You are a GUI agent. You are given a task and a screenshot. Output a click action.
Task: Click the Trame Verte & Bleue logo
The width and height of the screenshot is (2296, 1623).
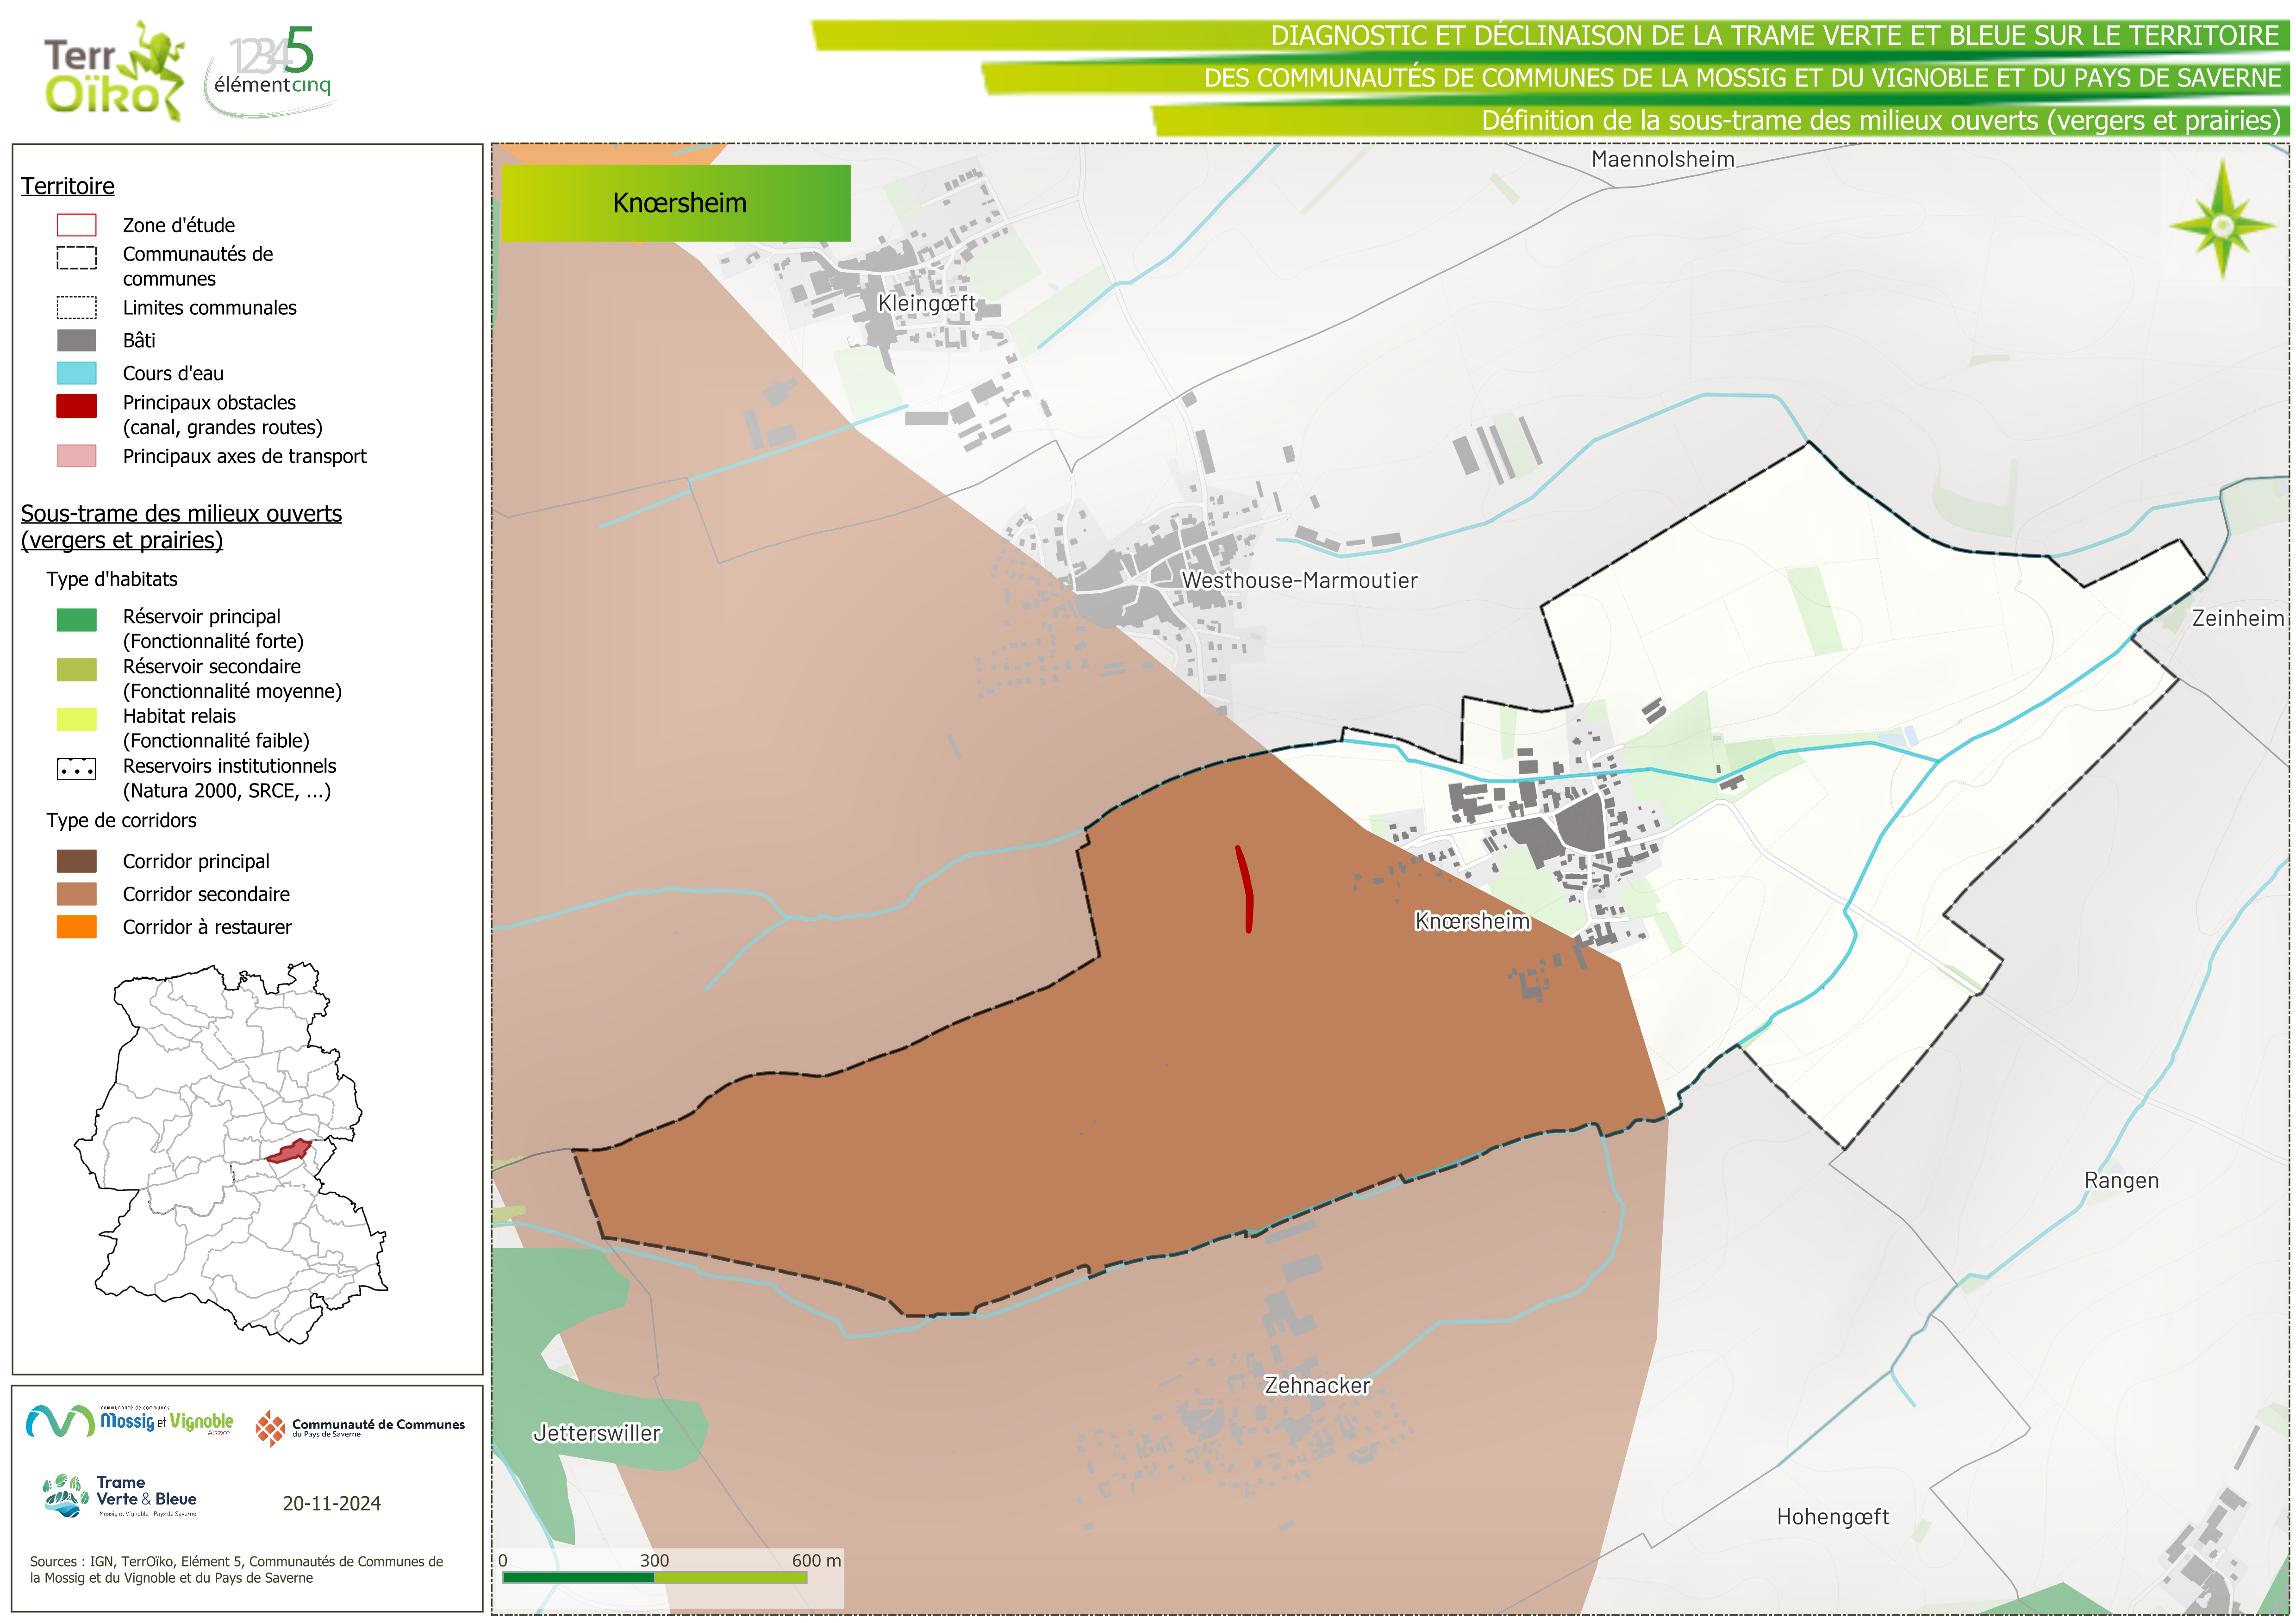point(120,1496)
